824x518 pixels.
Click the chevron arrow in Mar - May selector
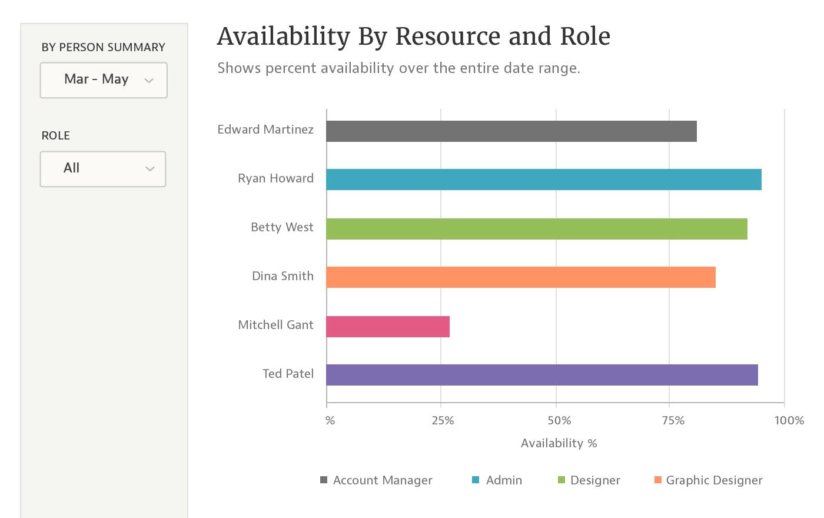coord(149,81)
